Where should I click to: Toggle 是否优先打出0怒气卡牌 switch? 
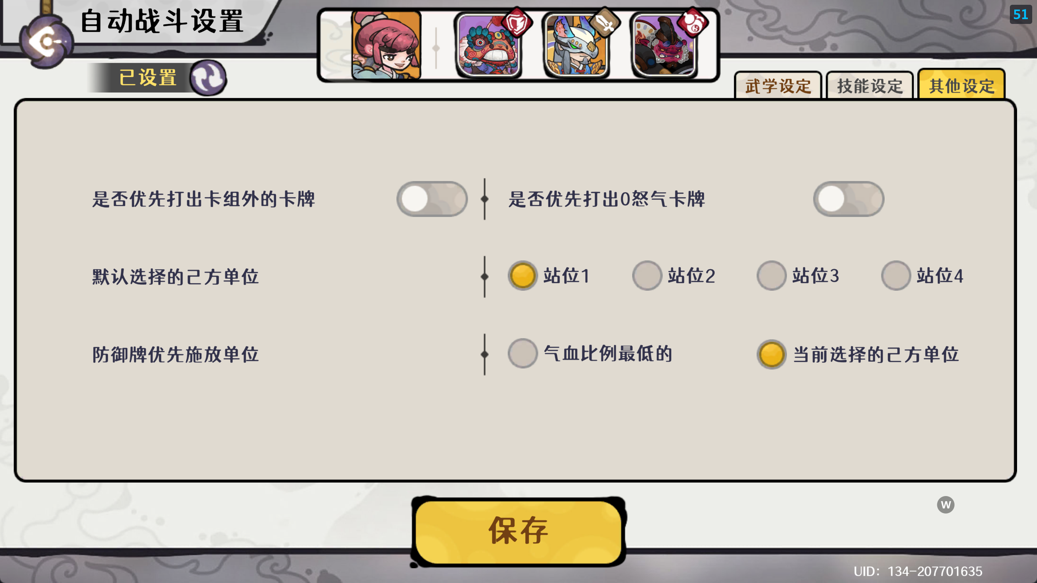(849, 199)
